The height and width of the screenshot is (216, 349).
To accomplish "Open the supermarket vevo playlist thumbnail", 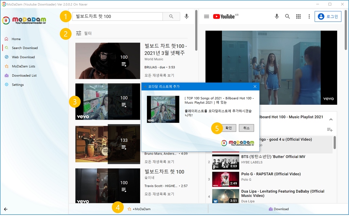I will point(108,102).
